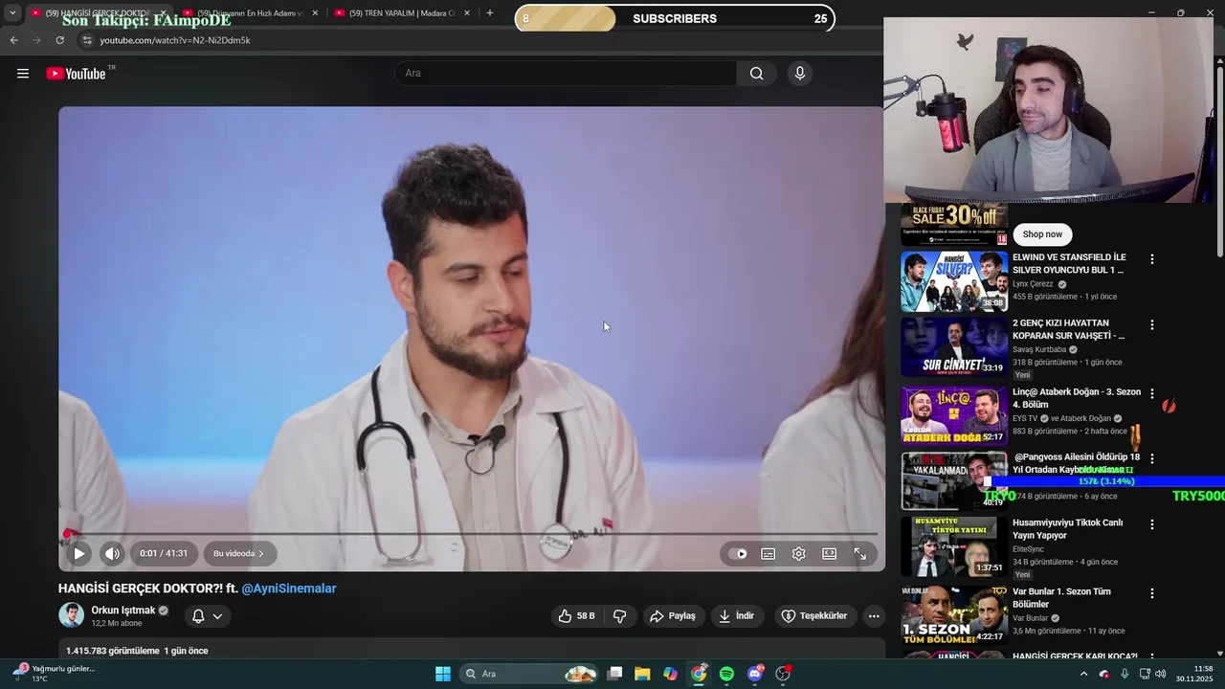This screenshot has width=1225, height=689.
Task: Toggle the autoplay switch in the player
Action: pyautogui.click(x=737, y=553)
